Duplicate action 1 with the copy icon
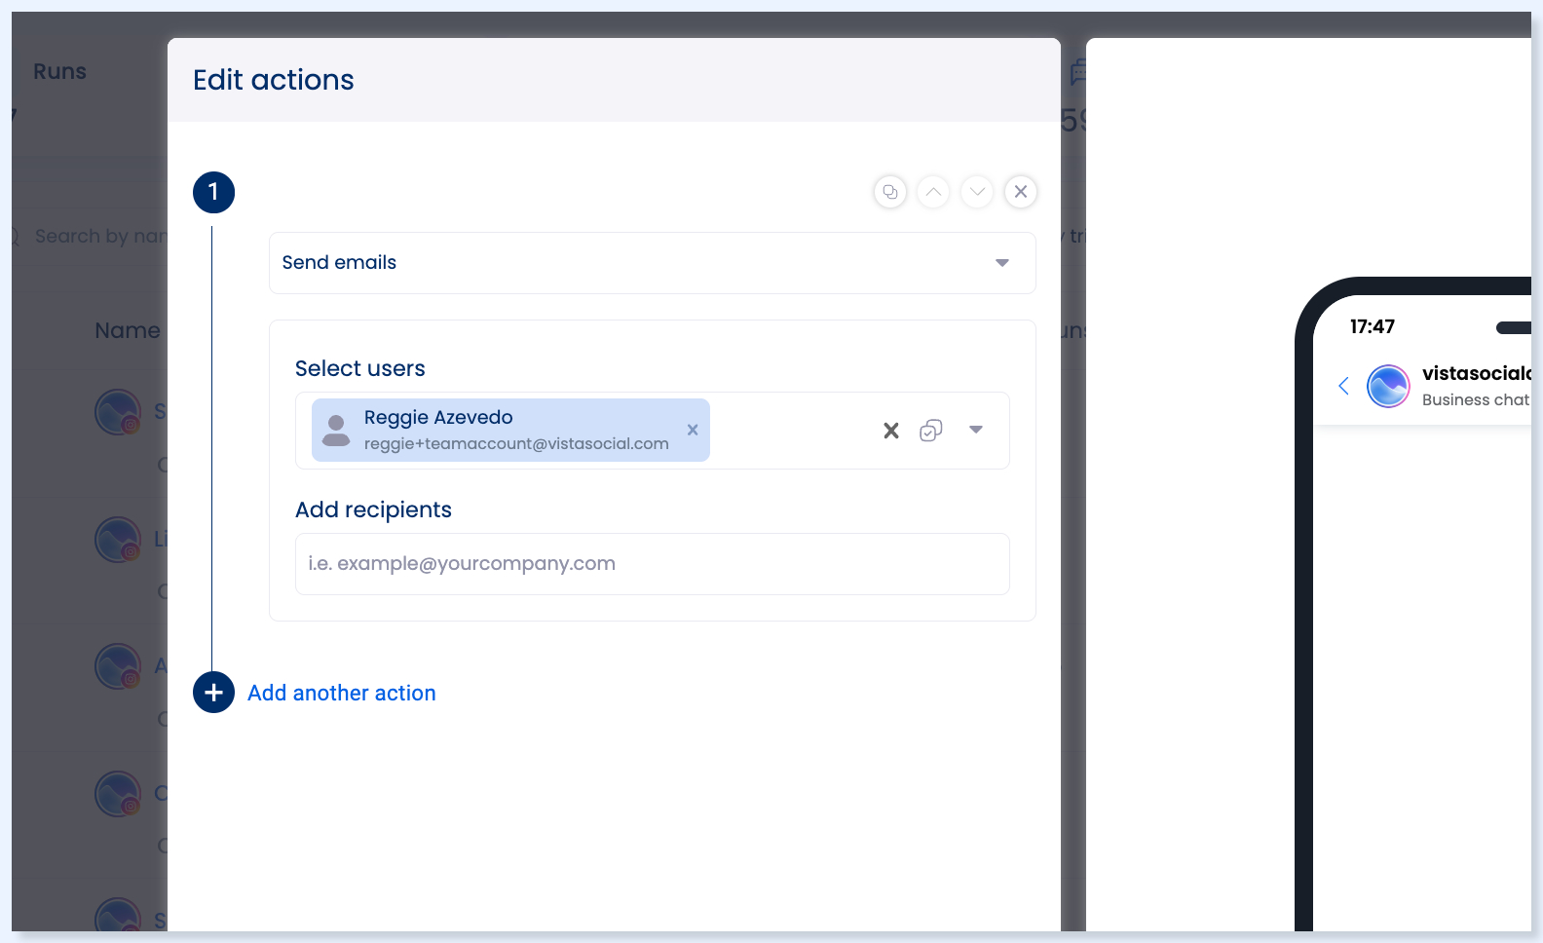 [890, 192]
